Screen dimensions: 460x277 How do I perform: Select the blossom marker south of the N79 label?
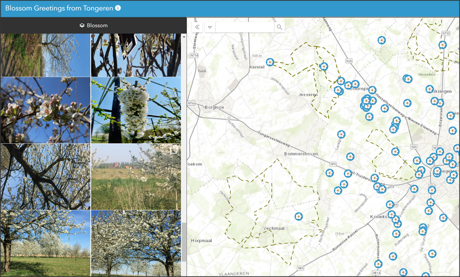point(329,173)
